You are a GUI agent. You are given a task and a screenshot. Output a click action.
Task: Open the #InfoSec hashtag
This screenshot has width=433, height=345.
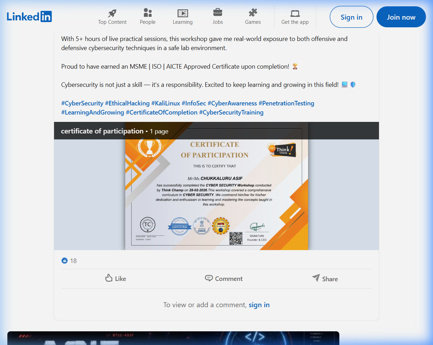(x=194, y=103)
